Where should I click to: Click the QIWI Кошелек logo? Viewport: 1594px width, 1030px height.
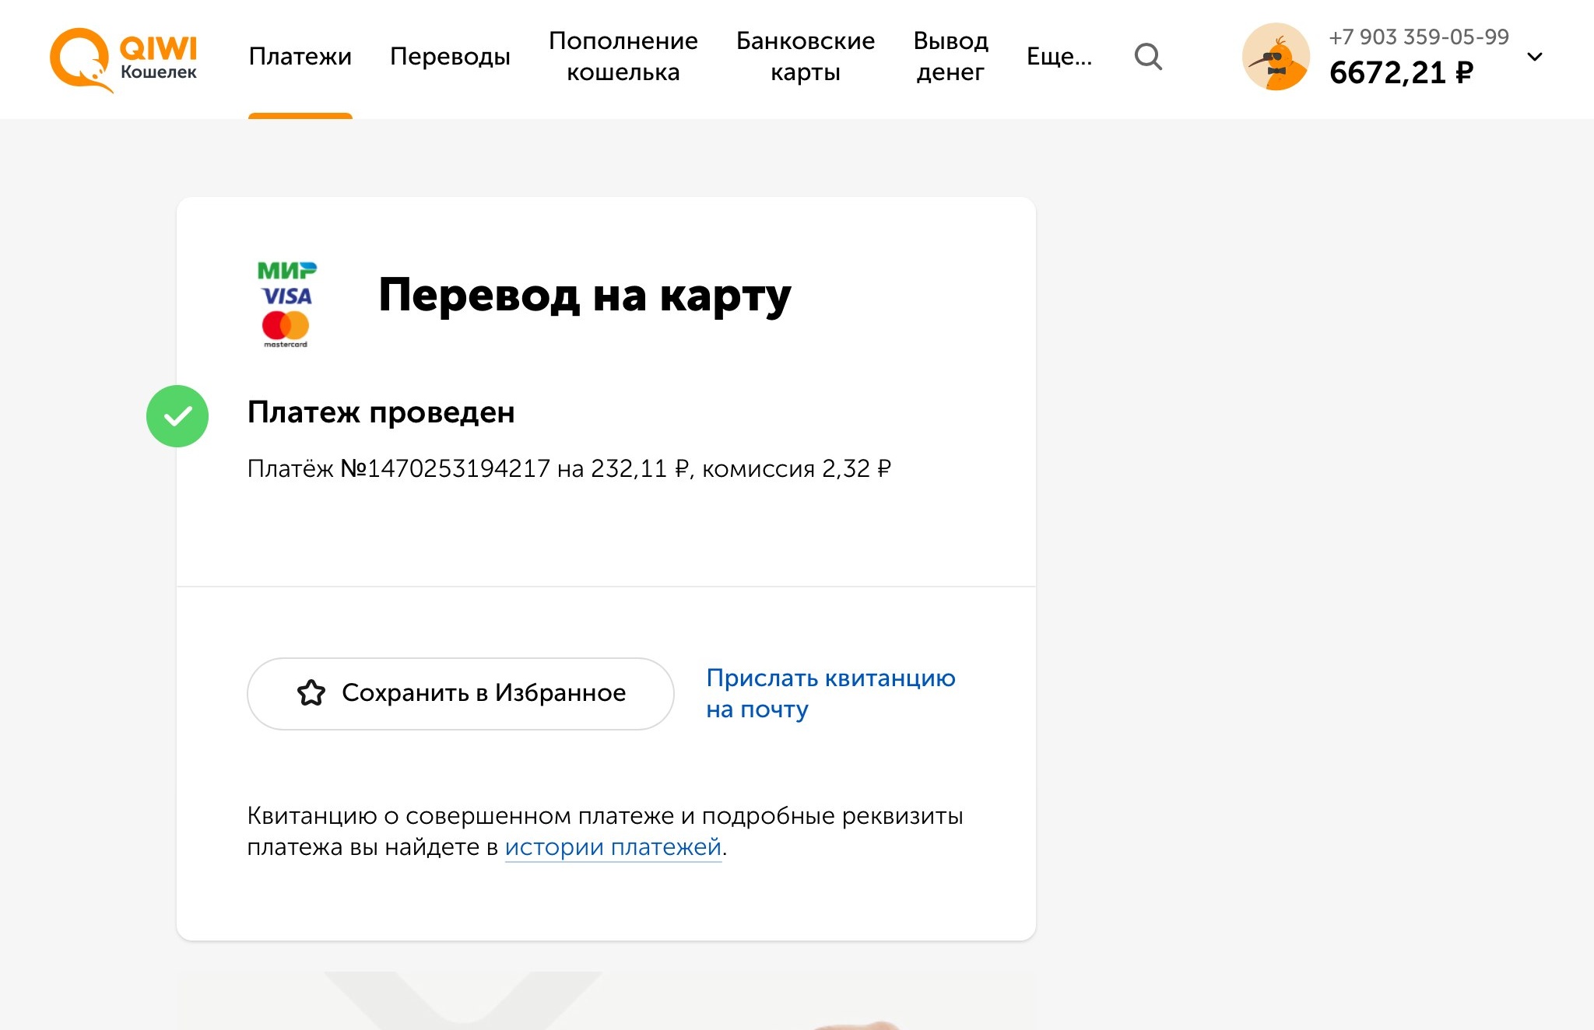pyautogui.click(x=124, y=60)
